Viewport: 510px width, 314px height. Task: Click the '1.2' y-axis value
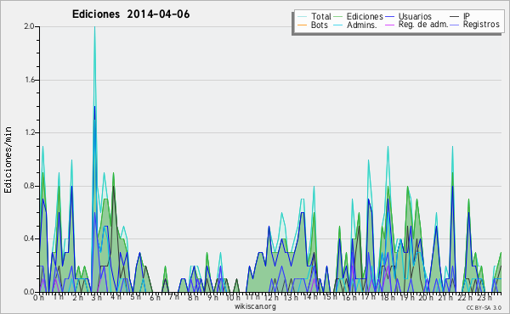(29, 132)
